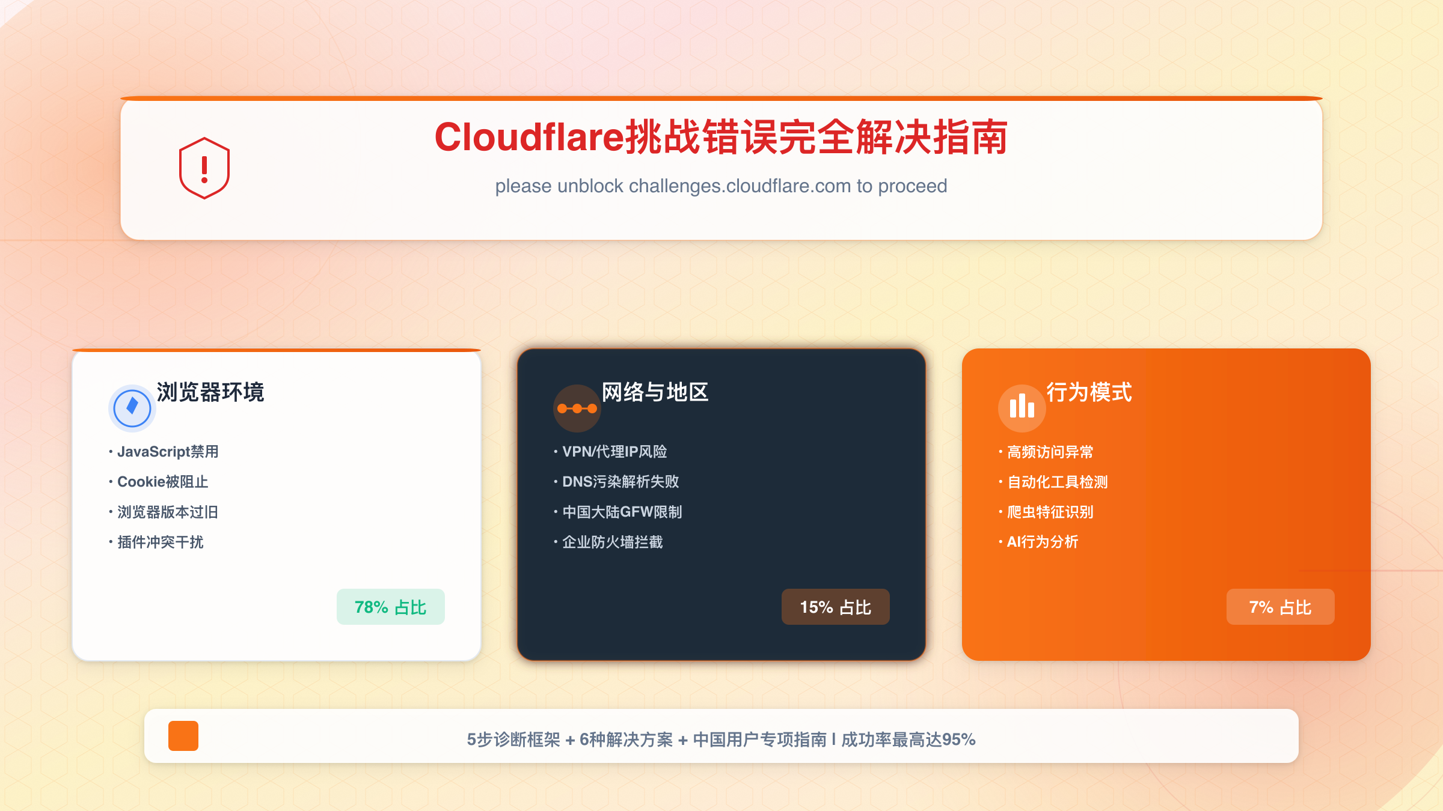Click the exclamation mark inside the shield

[204, 169]
